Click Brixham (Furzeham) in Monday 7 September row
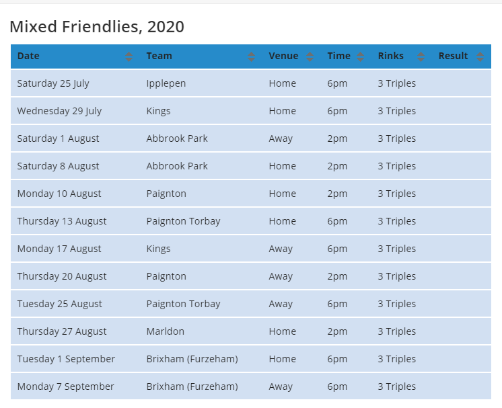Screen dimensions: 502x408 coord(192,387)
